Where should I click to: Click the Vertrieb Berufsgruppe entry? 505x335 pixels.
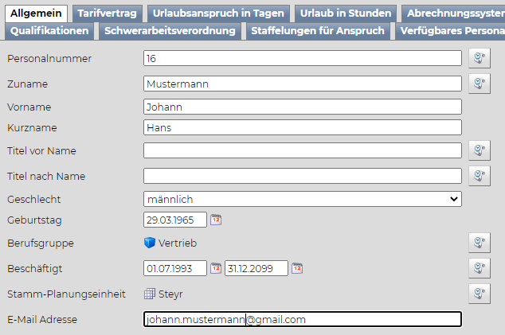click(178, 243)
